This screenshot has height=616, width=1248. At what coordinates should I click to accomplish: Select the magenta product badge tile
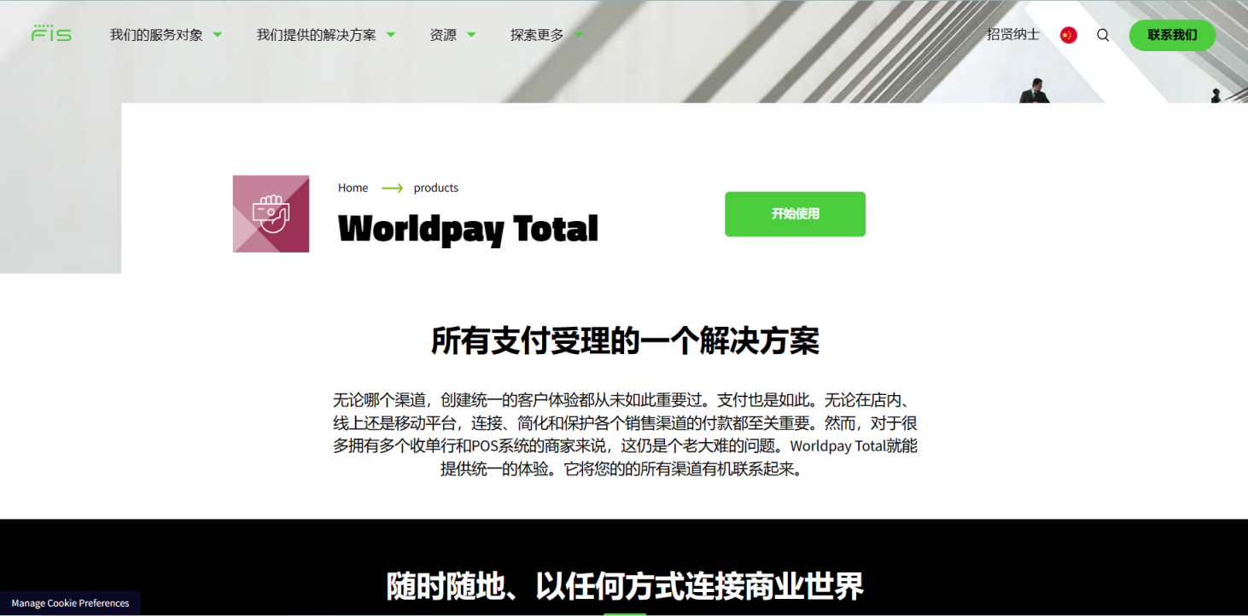271,213
